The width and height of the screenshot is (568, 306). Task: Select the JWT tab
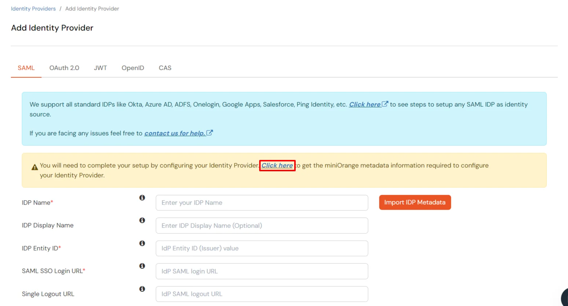100,68
